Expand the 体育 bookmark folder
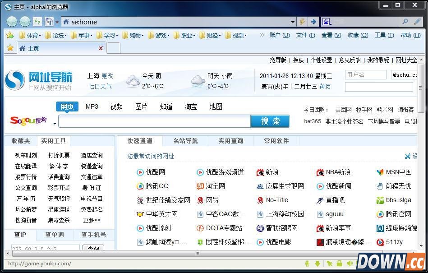This screenshot has width=428, height=273. (30, 35)
